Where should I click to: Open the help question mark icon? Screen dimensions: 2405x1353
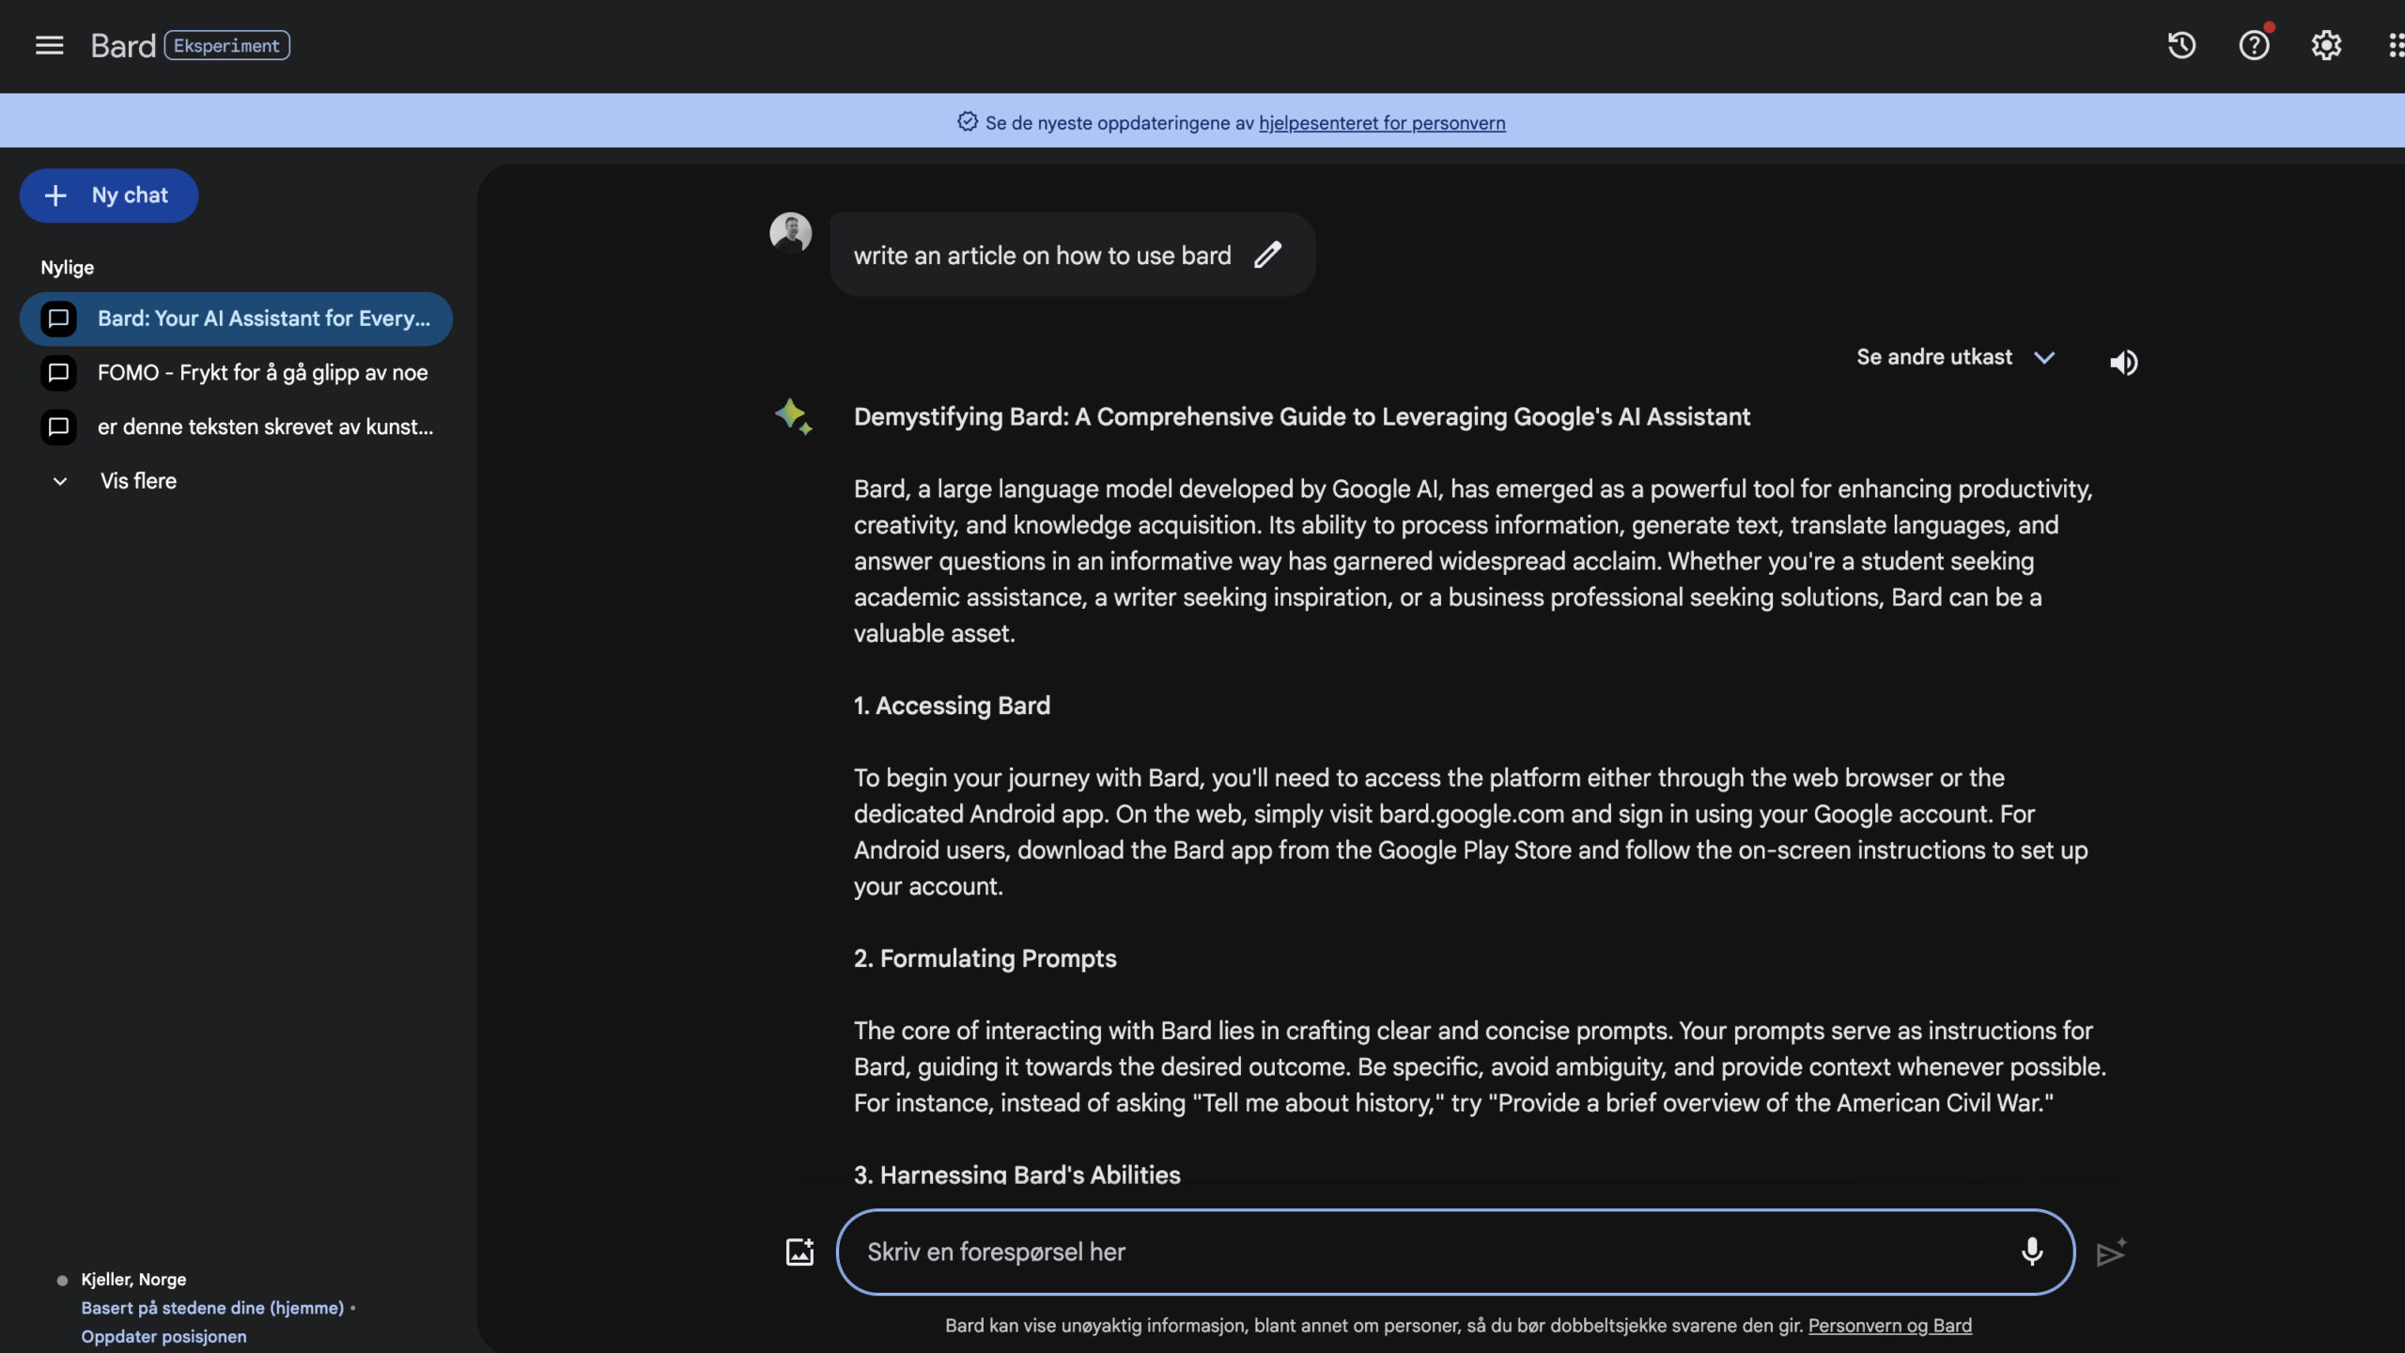tap(2254, 45)
